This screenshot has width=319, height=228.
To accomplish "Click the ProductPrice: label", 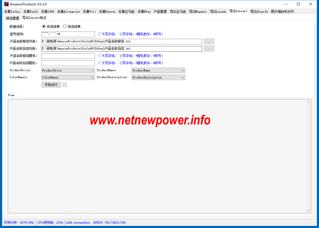I will 20,70.
